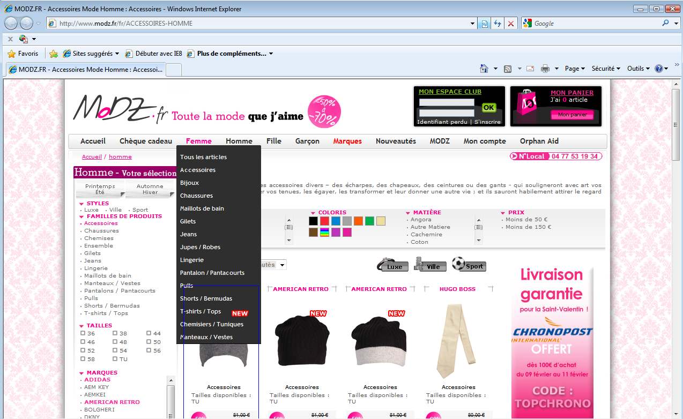
Task: Open the Débuter avec IE8 favorite
Action: click(x=153, y=54)
